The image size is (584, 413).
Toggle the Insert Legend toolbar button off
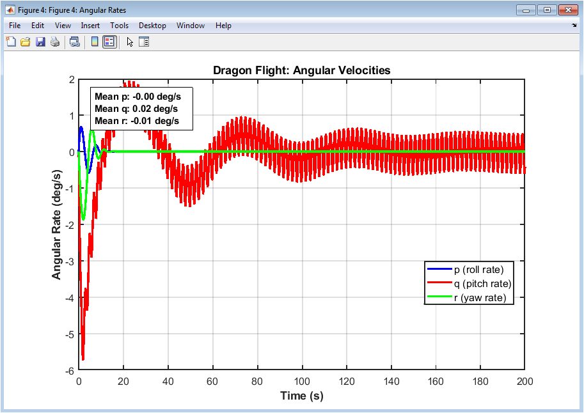[109, 42]
